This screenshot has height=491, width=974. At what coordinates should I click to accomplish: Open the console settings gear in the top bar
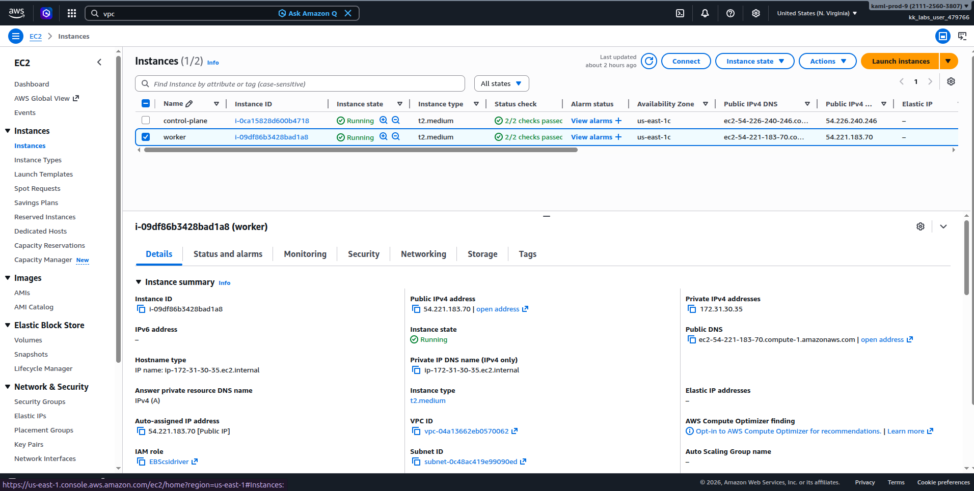click(756, 13)
